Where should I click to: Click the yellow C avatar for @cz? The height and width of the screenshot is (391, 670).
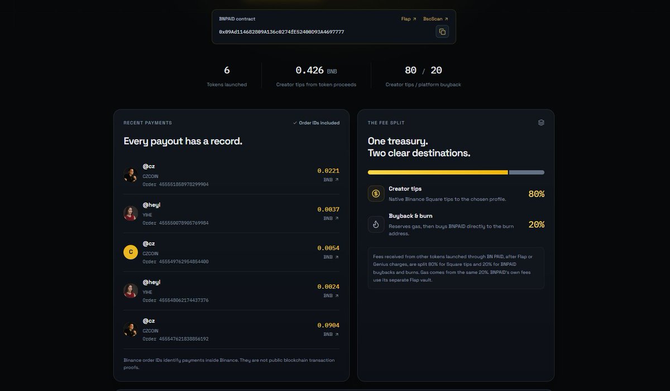click(x=131, y=252)
